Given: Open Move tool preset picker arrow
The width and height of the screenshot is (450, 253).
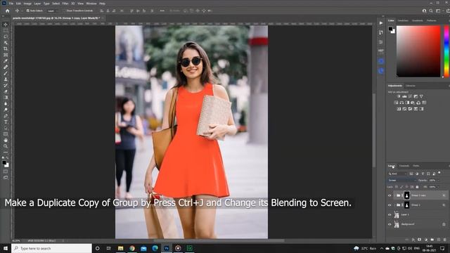Looking at the screenshot, I should tap(22, 11).
